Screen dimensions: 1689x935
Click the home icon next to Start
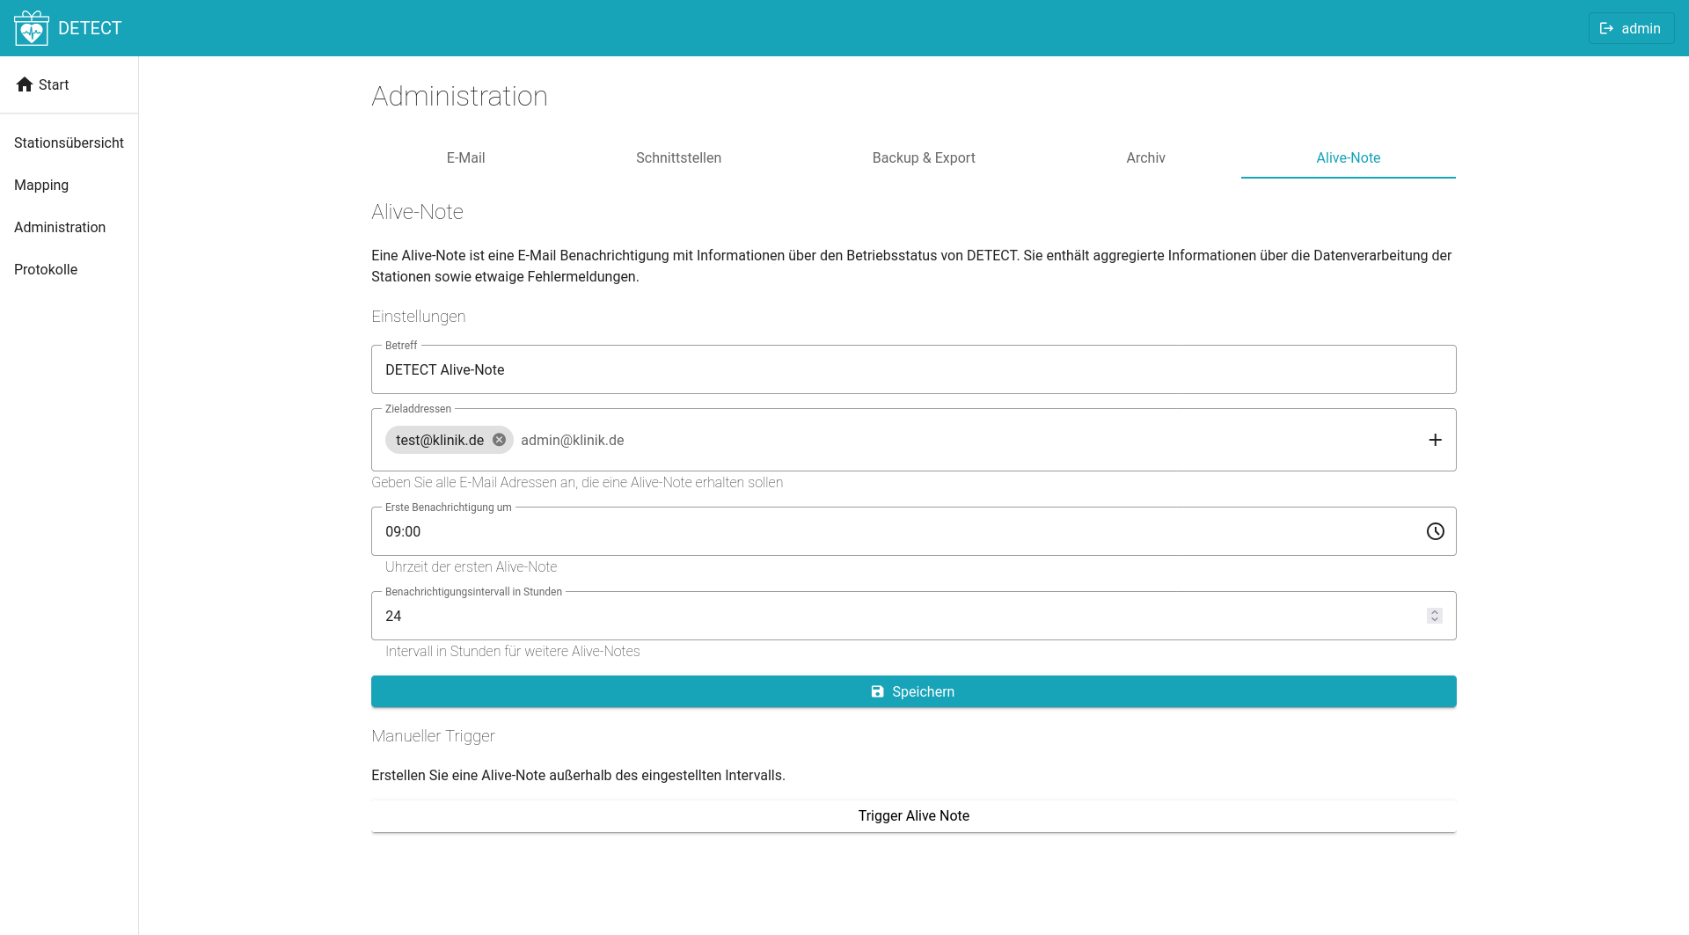[x=25, y=84]
